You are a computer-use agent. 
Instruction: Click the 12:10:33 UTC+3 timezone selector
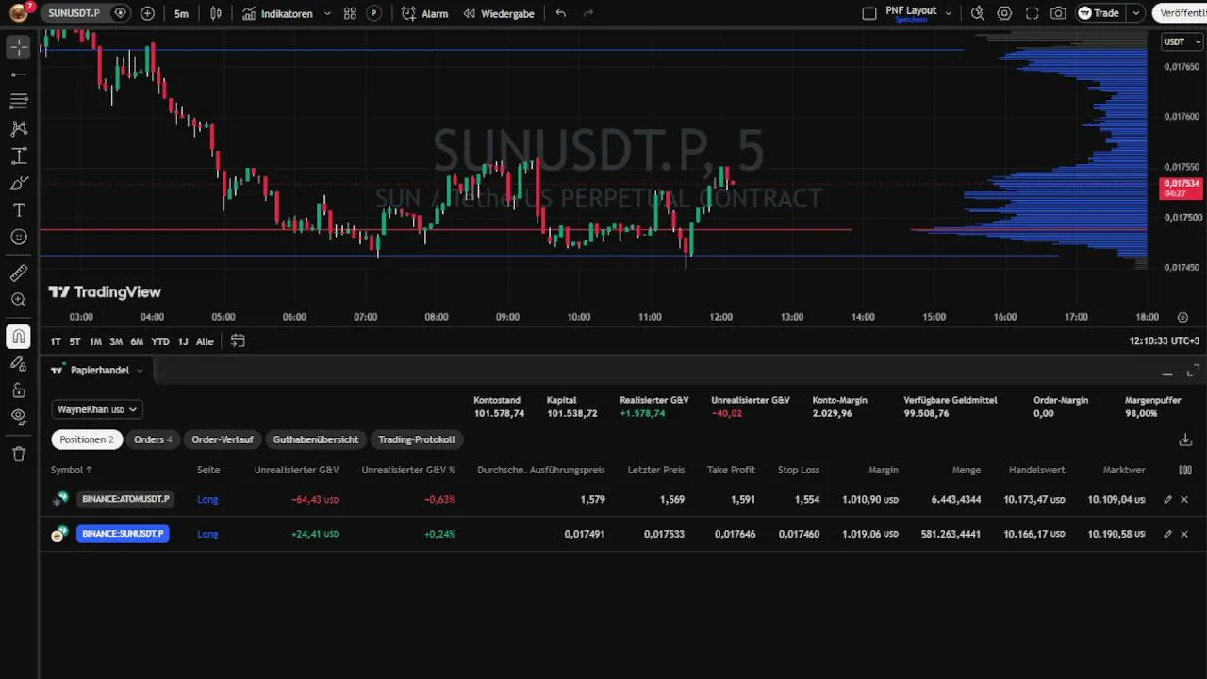click(1164, 341)
